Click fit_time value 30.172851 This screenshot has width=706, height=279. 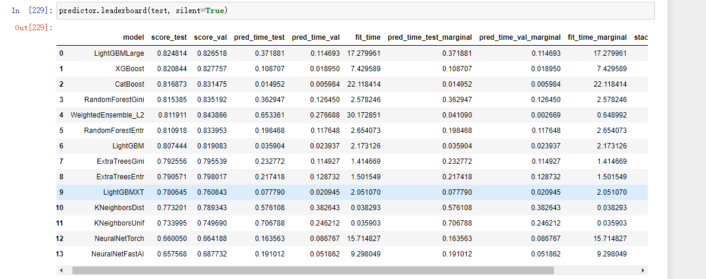tap(364, 115)
